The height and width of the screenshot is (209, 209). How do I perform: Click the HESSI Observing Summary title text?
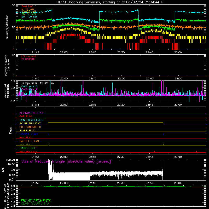tap(111, 2)
